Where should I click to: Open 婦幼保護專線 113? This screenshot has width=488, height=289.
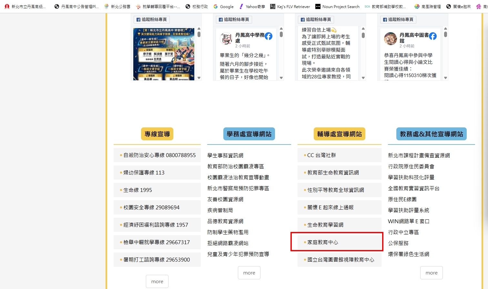pos(157,173)
